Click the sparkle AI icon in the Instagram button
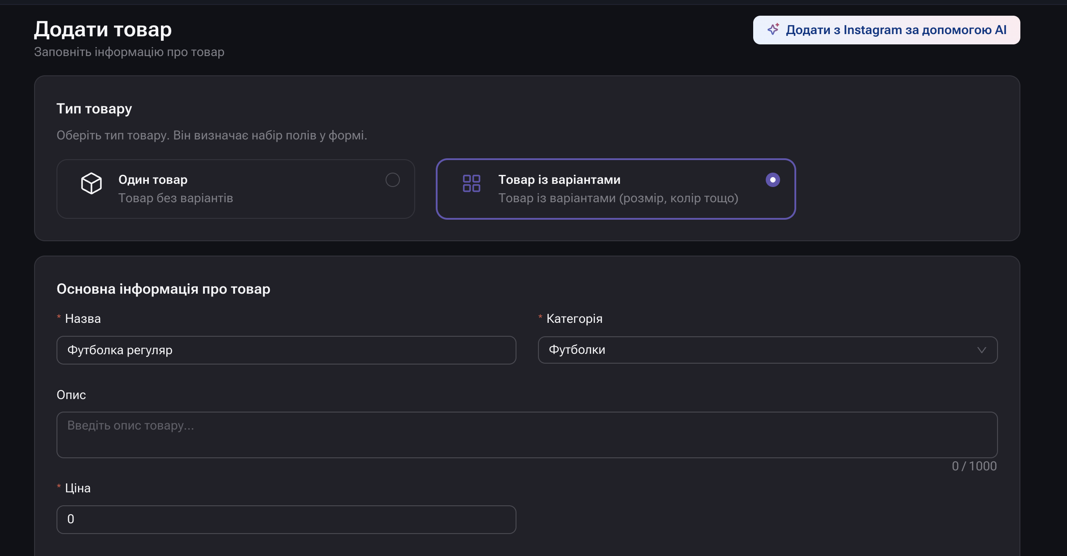1067x556 pixels. click(773, 29)
